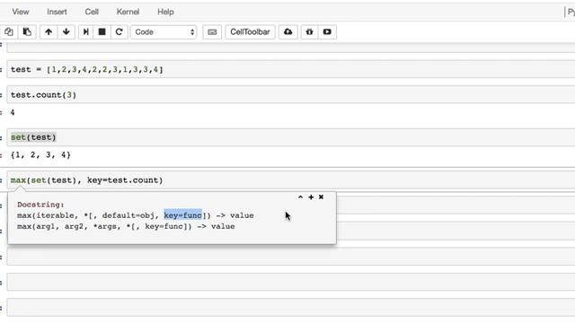Screen dimensions: 575x323
Task: Click the Docstring: label
Action: click(x=40, y=205)
